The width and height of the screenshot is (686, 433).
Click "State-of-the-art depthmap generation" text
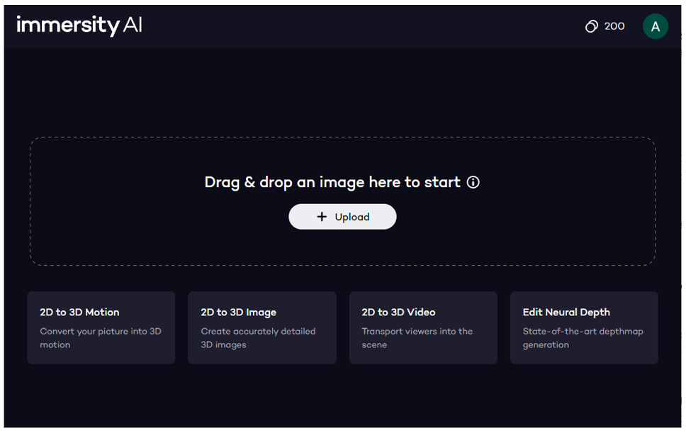[583, 337]
